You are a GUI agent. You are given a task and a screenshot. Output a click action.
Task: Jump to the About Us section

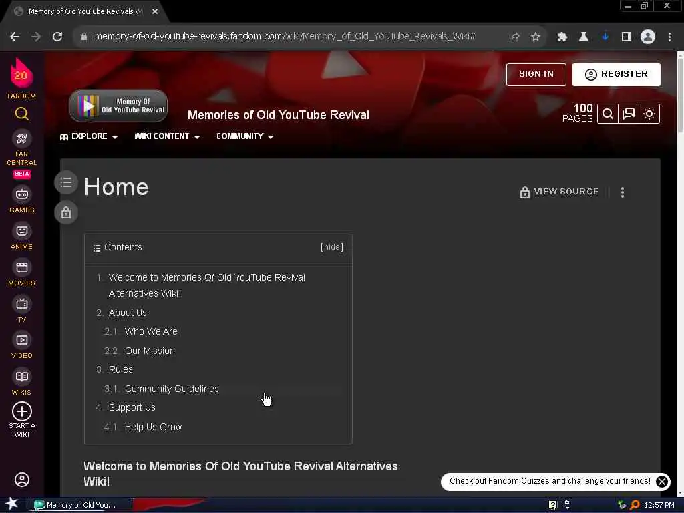pyautogui.click(x=128, y=313)
